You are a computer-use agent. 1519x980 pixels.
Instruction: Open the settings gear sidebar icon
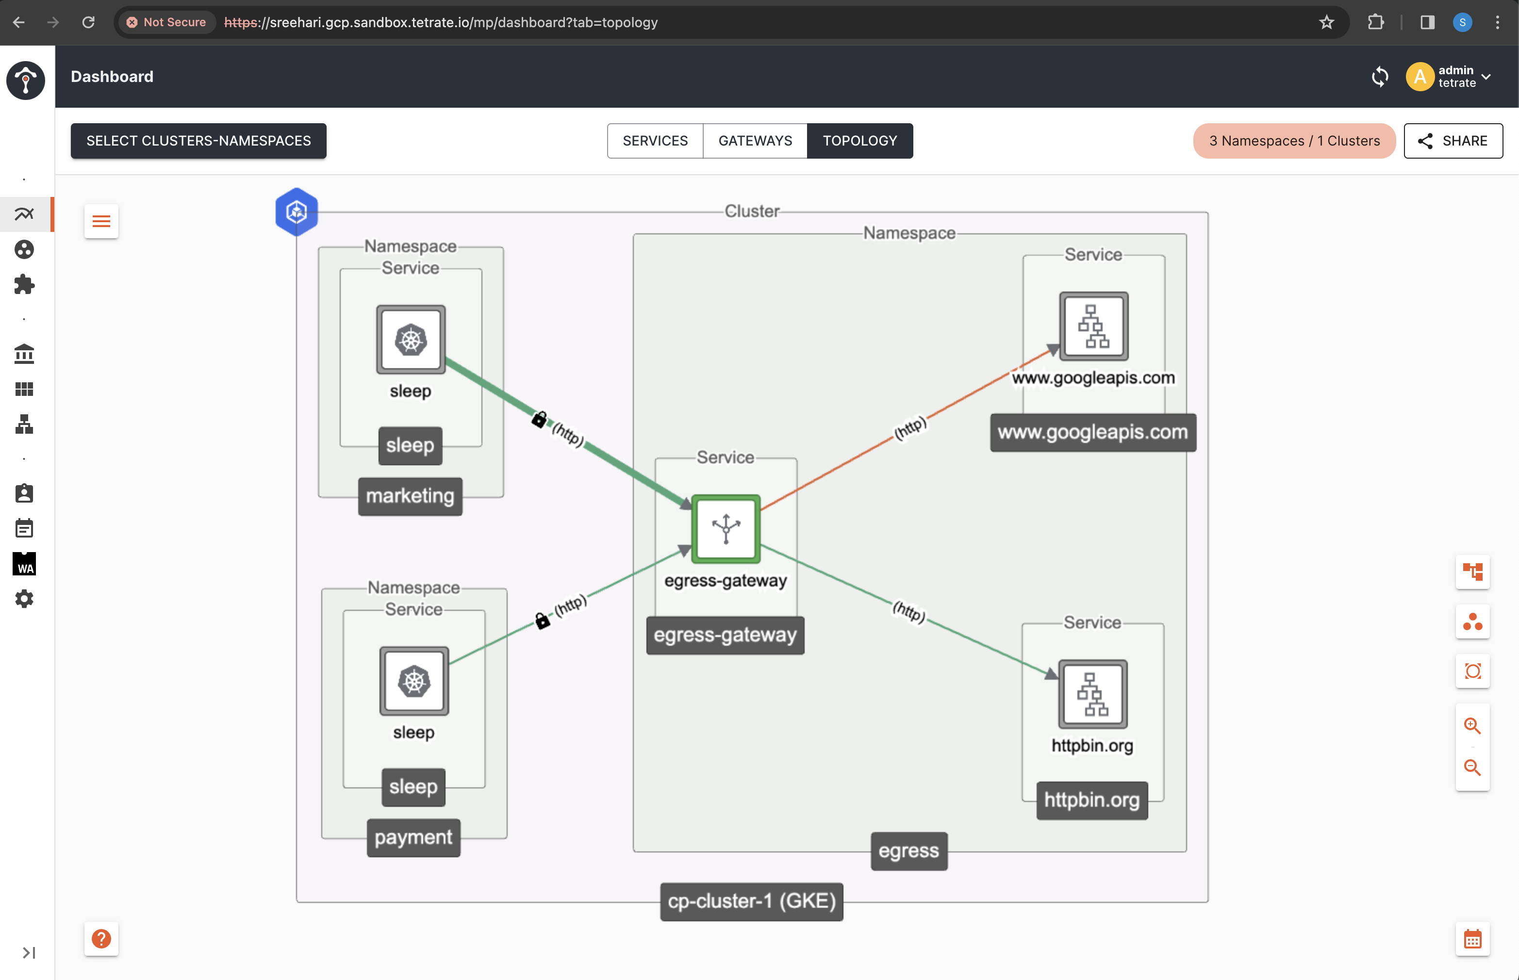(24, 599)
